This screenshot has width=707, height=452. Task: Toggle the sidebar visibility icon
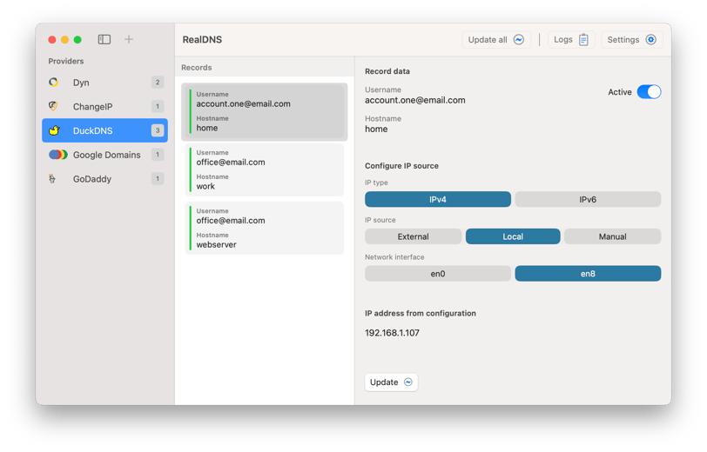(x=104, y=40)
